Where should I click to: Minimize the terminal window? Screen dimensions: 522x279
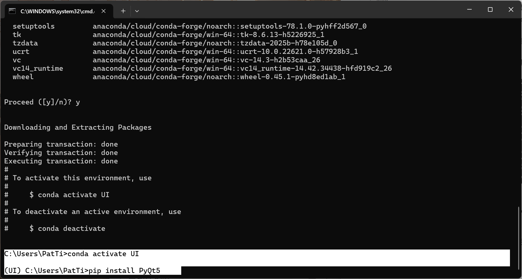[x=469, y=10]
